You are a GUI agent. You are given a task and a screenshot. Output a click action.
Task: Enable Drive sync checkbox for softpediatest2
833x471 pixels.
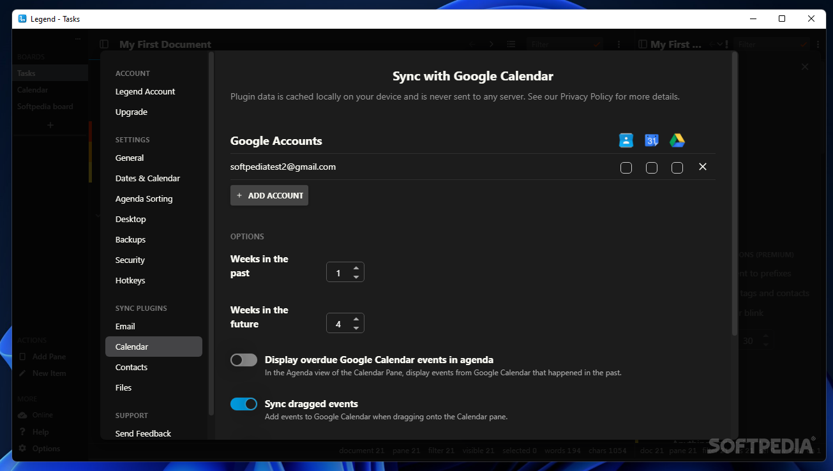coord(677,168)
